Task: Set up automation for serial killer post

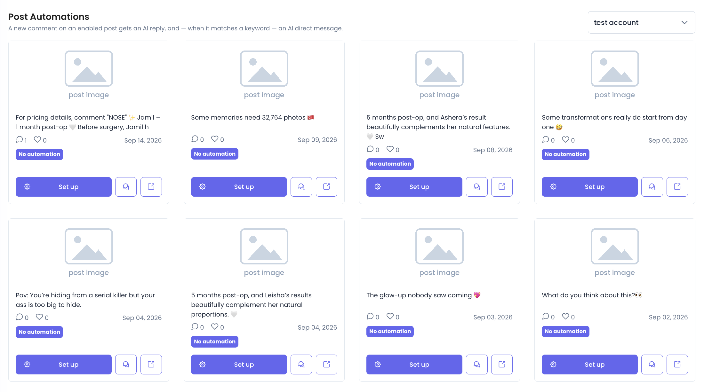Action: coord(64,365)
